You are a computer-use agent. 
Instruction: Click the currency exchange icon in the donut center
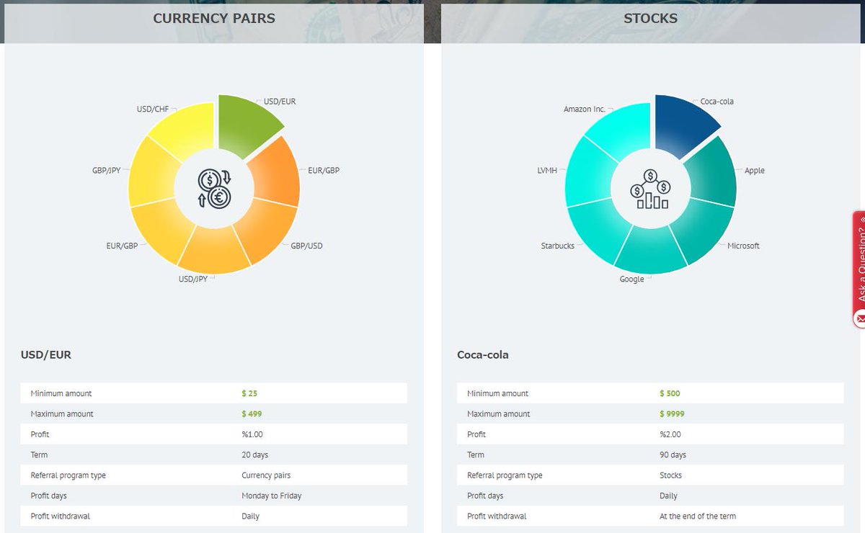[214, 189]
